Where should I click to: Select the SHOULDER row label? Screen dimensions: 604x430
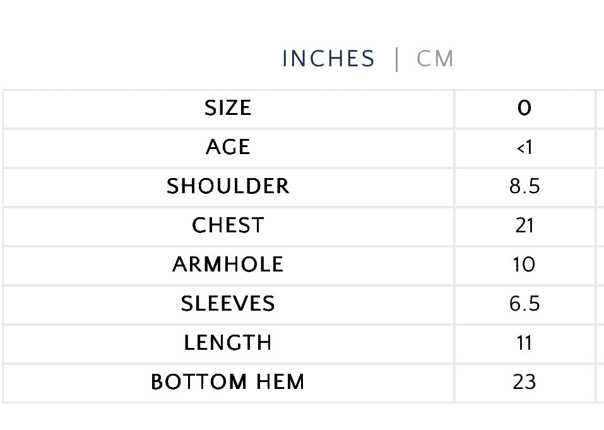(x=228, y=186)
